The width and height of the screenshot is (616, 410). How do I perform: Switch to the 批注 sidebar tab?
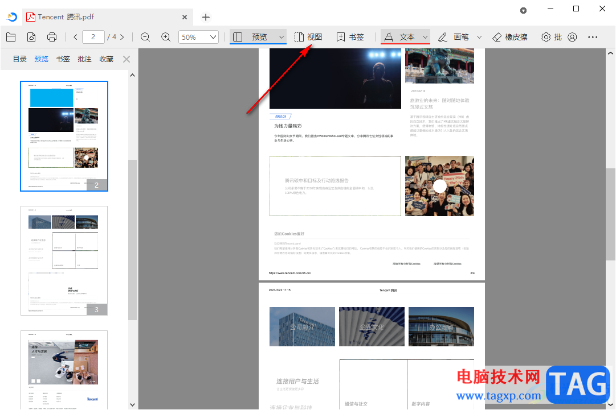84,59
